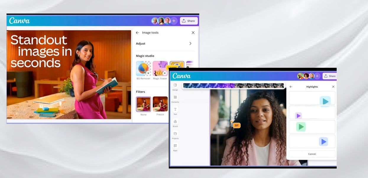
Task: Click the video filmstrip timeline
Action: (x=233, y=86)
